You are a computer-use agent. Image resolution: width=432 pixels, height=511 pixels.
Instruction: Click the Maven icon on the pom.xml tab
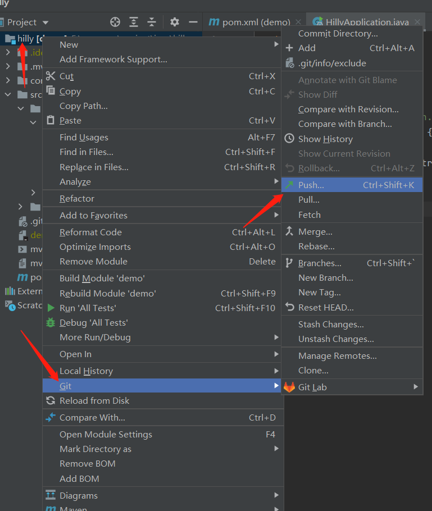(214, 22)
